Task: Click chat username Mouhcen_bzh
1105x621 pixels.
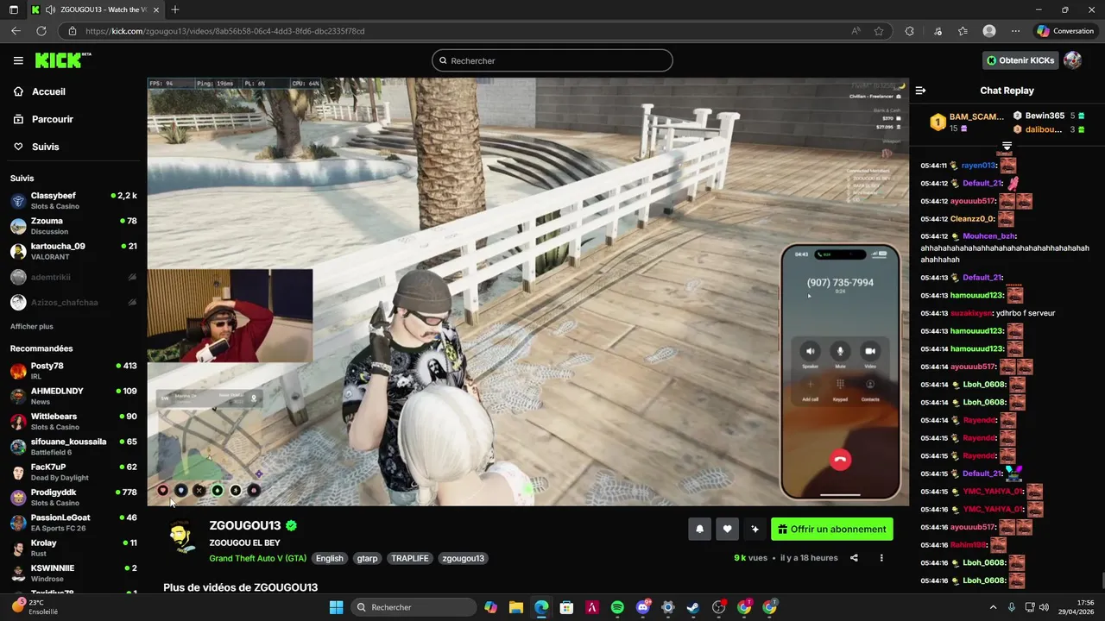Action: pos(989,236)
